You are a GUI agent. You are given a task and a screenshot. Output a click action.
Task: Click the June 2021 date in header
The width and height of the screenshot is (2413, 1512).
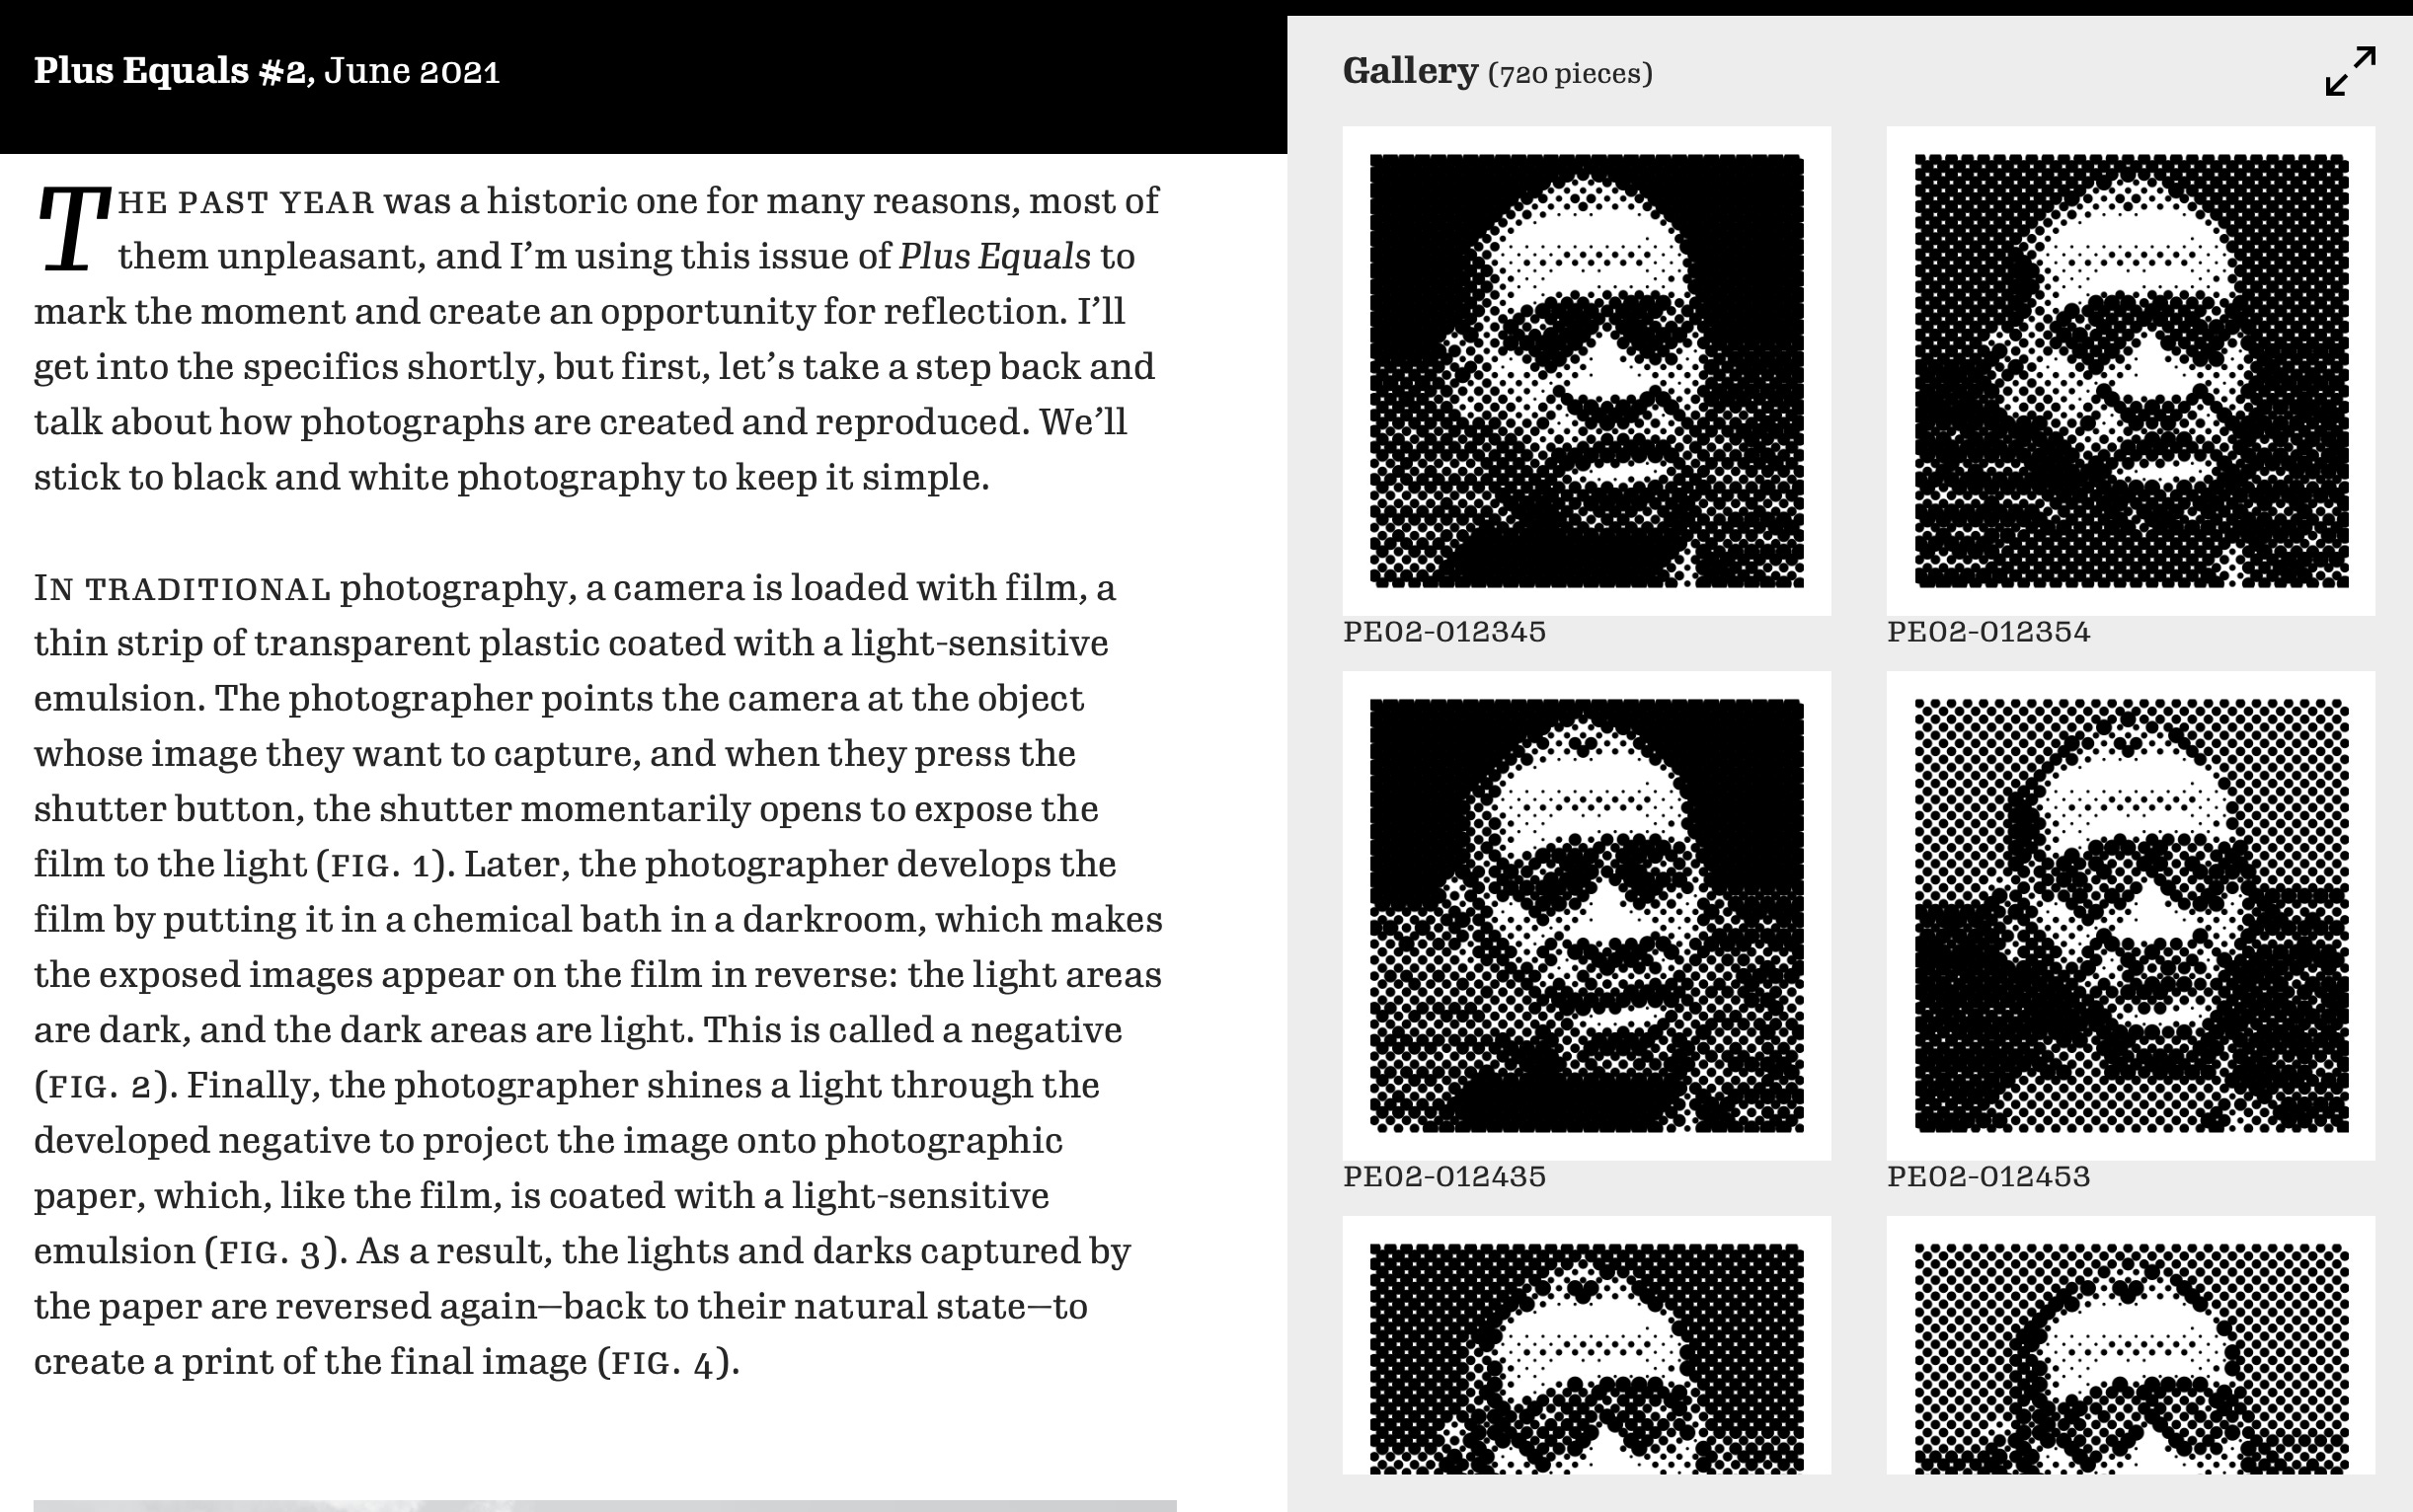click(412, 72)
